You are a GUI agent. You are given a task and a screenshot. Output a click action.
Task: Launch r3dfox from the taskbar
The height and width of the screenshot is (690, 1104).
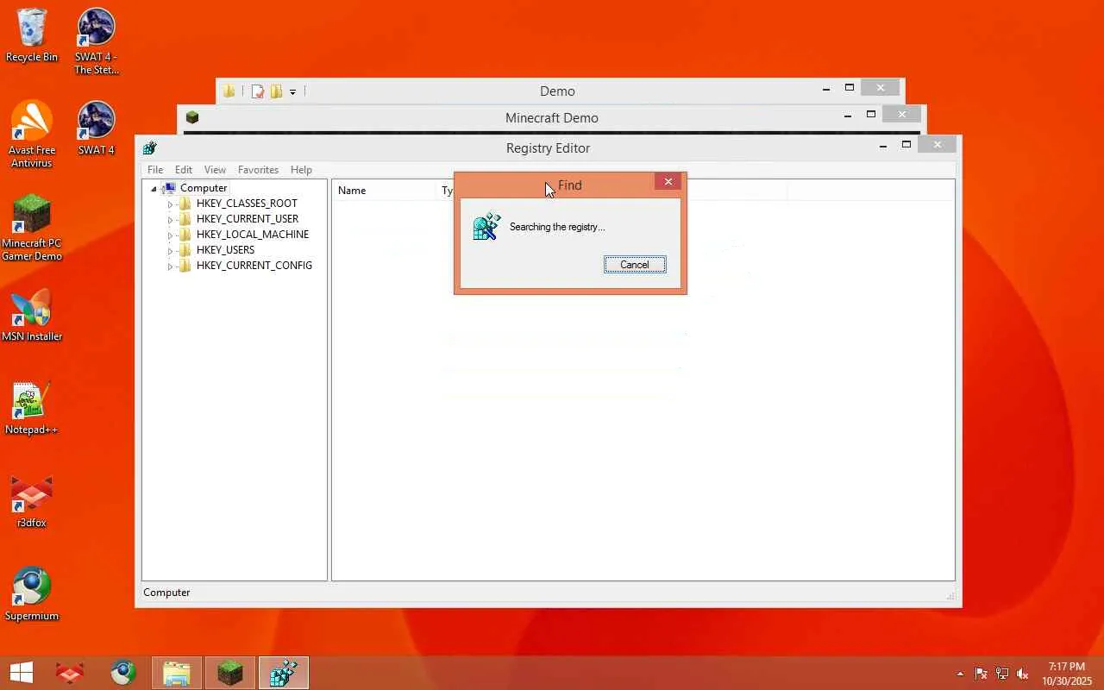(x=70, y=673)
